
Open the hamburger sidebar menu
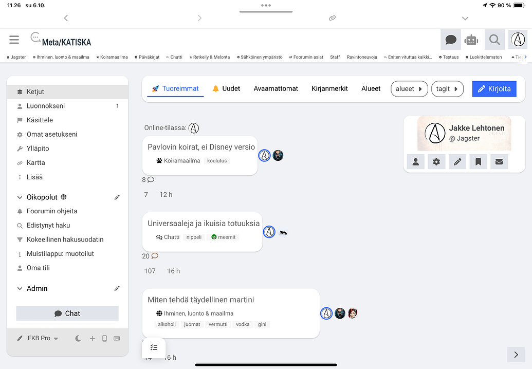point(14,40)
